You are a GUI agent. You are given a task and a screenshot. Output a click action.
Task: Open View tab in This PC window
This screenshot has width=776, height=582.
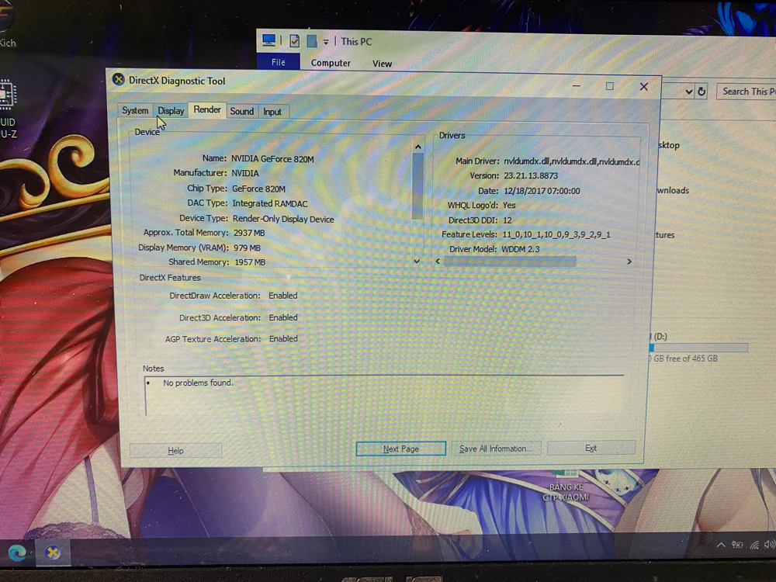382,64
